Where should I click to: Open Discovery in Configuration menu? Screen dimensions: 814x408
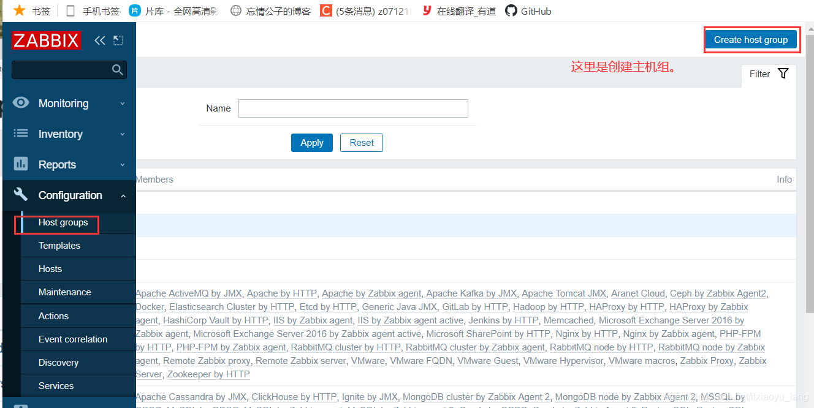[x=58, y=363]
